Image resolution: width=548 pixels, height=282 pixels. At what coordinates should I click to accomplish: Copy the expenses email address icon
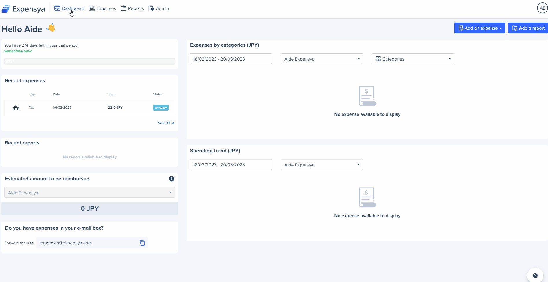[142, 243]
